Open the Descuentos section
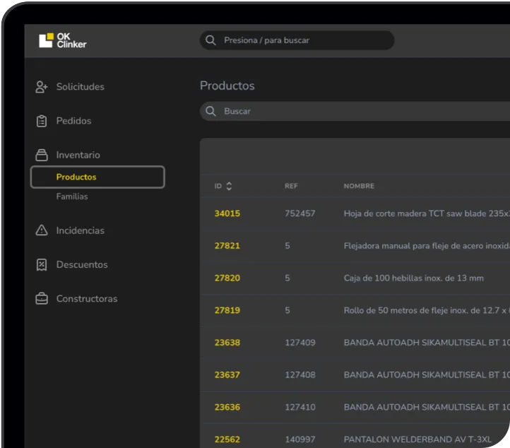 tap(82, 265)
